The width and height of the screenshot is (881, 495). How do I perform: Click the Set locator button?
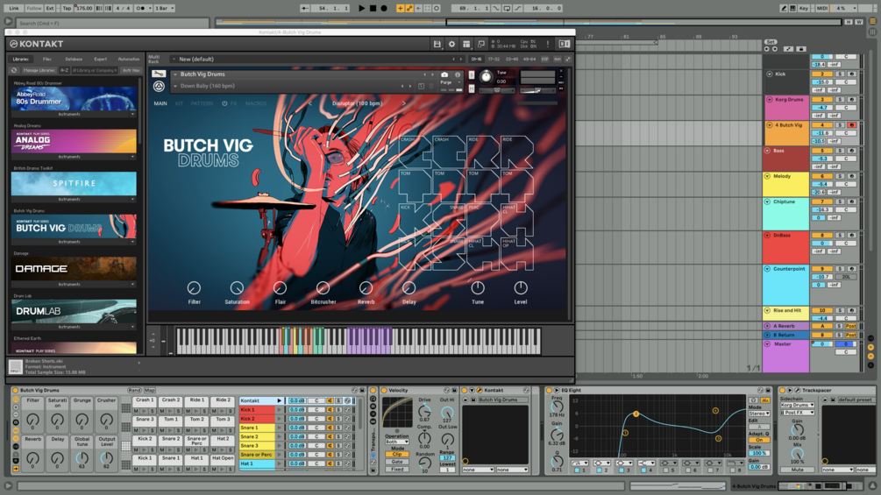point(771,42)
